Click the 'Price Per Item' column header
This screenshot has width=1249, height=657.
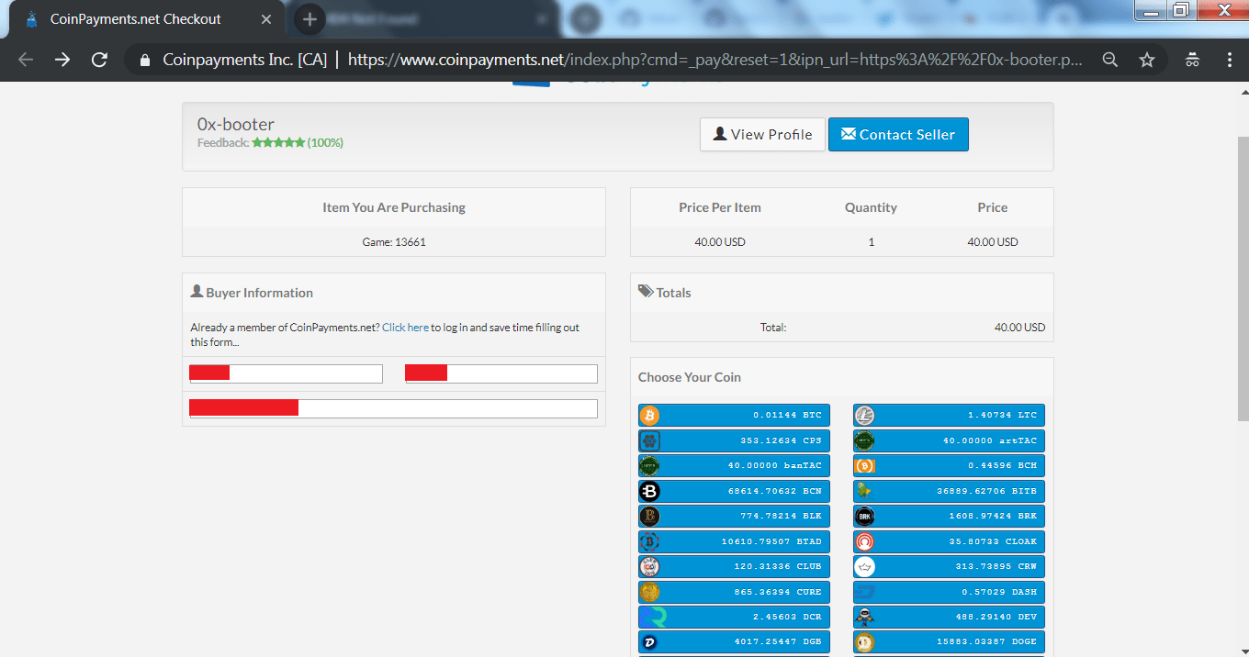click(720, 207)
